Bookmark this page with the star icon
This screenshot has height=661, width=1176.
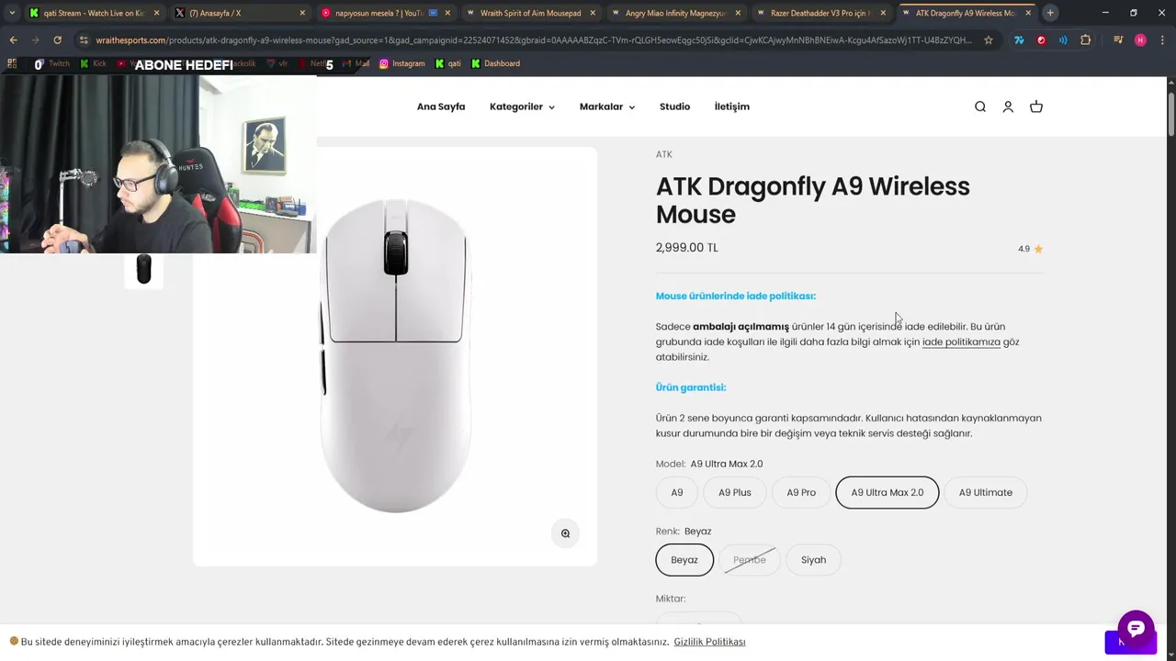coord(989,40)
